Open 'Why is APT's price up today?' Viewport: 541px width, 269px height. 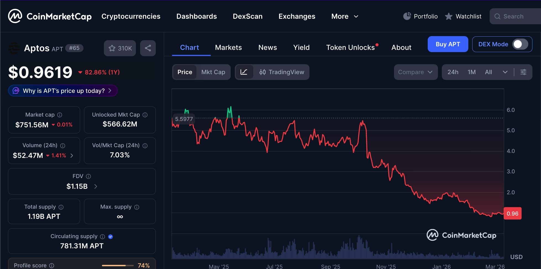coord(63,91)
